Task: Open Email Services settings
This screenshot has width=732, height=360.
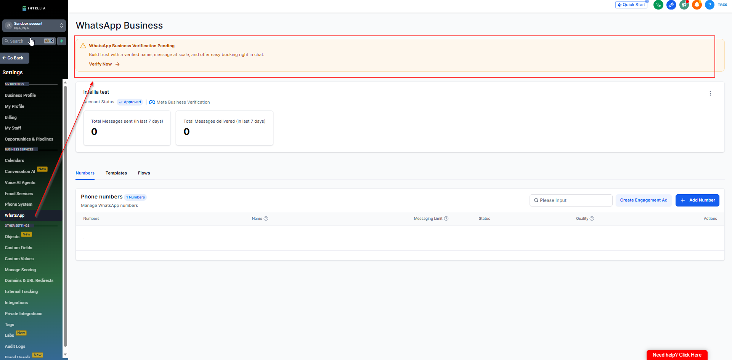Action: click(x=19, y=194)
